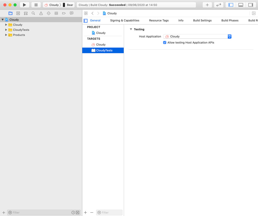Stop the running build
Image resolution: width=258 pixels, height=216 pixels.
[x=36, y=5]
